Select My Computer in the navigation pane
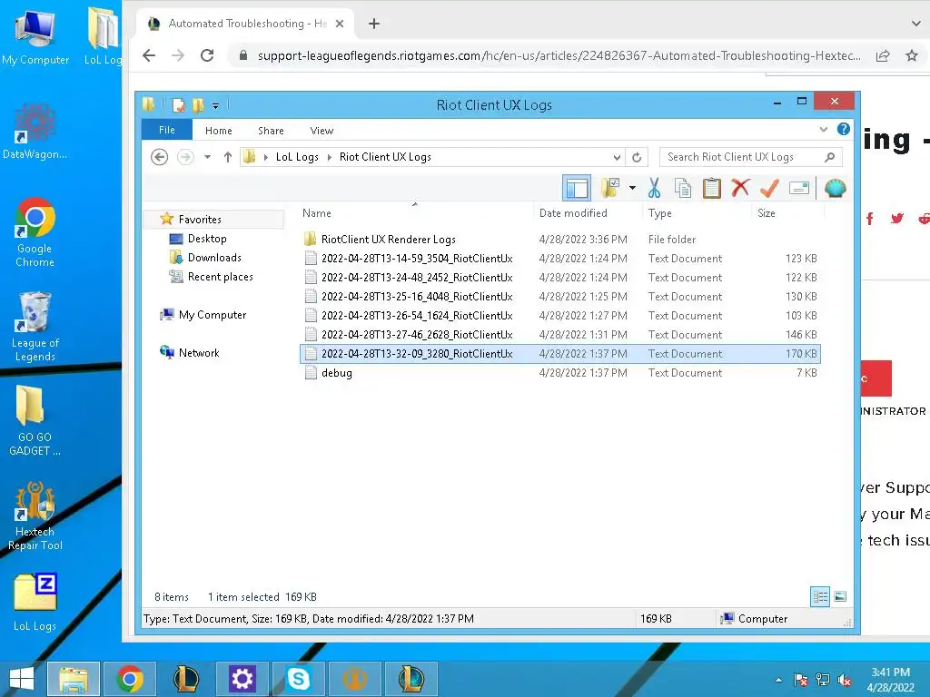Viewport: 930px width, 697px height. [213, 315]
